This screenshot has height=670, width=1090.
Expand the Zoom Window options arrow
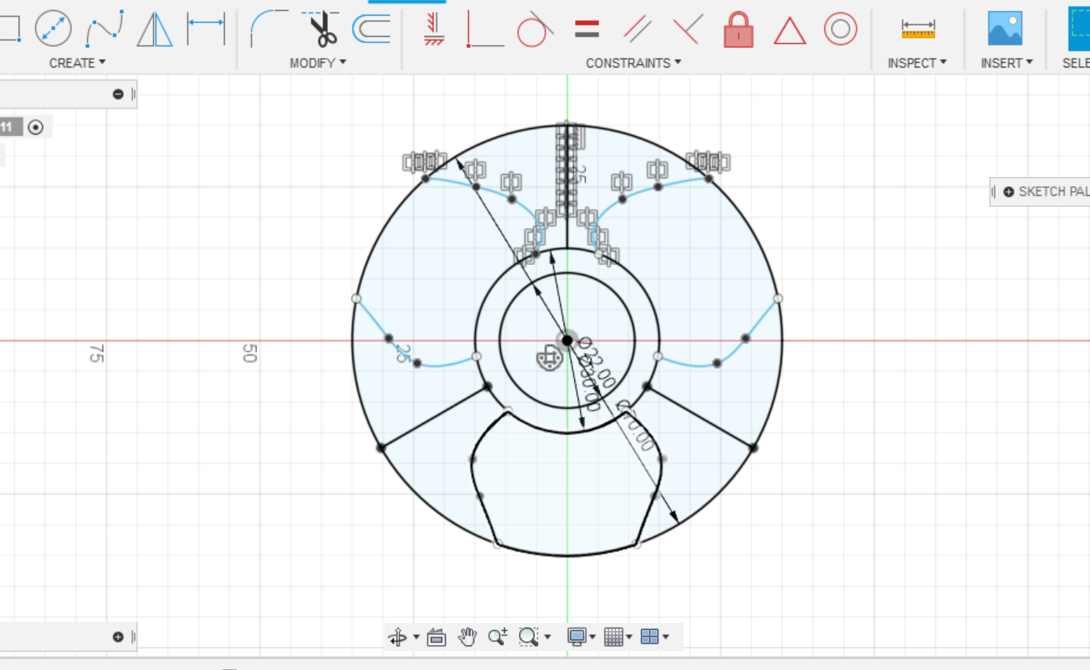(547, 637)
